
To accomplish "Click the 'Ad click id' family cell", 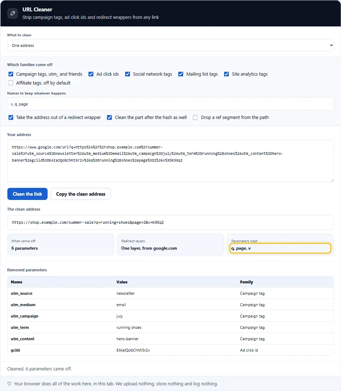I will (249, 350).
